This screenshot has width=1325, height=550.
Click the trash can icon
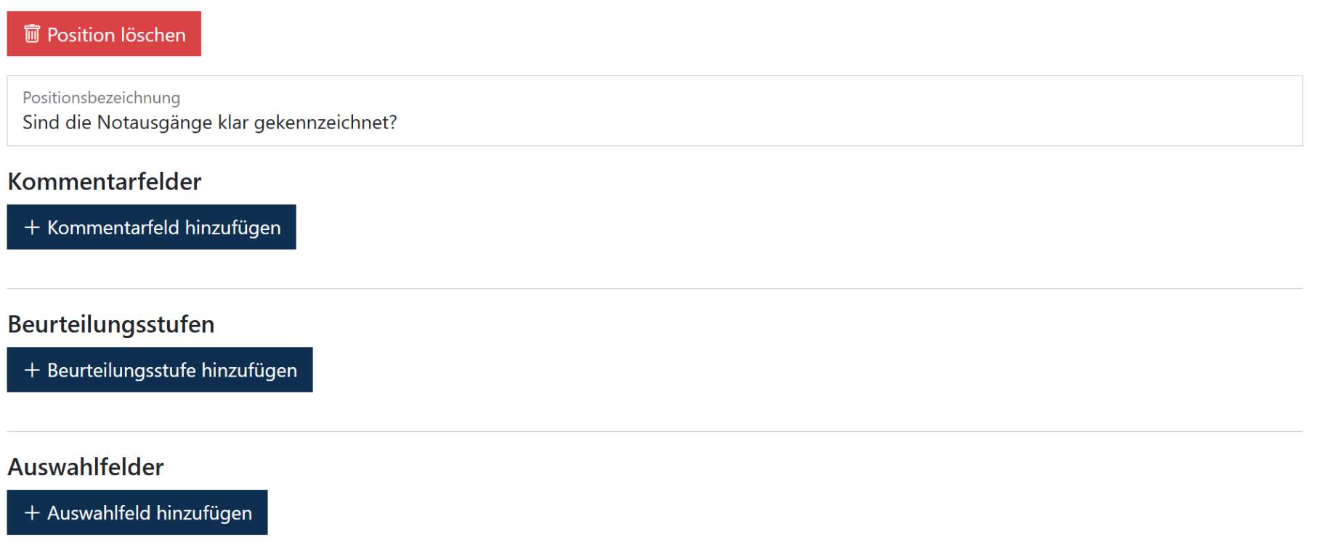(x=32, y=33)
